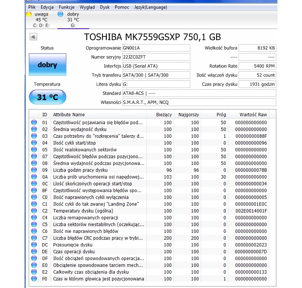Click status icon for attribute 01

click(x=34, y=122)
